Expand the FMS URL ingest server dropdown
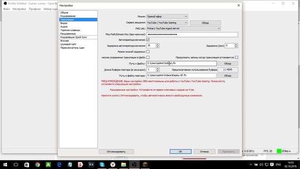Image resolution: width=300 pixels, height=169 pixels. click(x=184, y=28)
